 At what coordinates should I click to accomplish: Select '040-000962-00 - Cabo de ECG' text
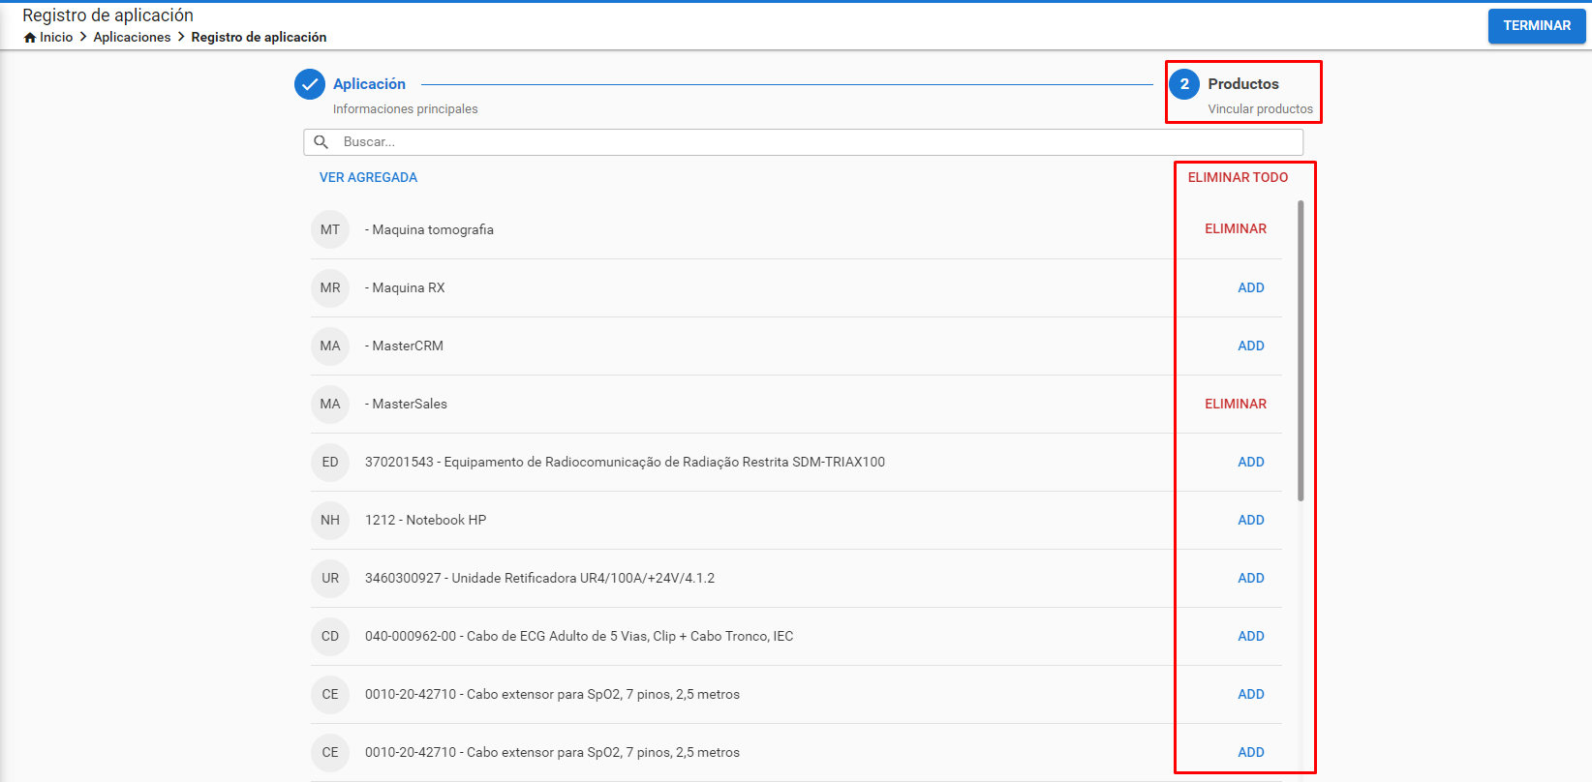579,636
